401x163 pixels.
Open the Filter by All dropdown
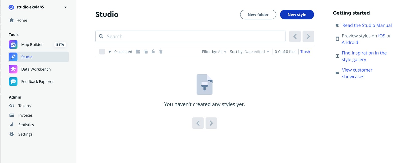(214, 52)
